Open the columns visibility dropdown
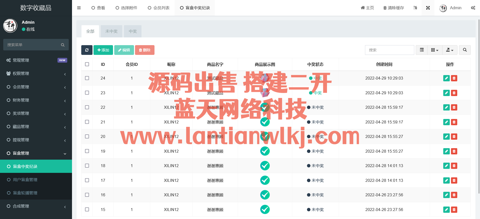Image resolution: width=480 pixels, height=219 pixels. pos(435,50)
